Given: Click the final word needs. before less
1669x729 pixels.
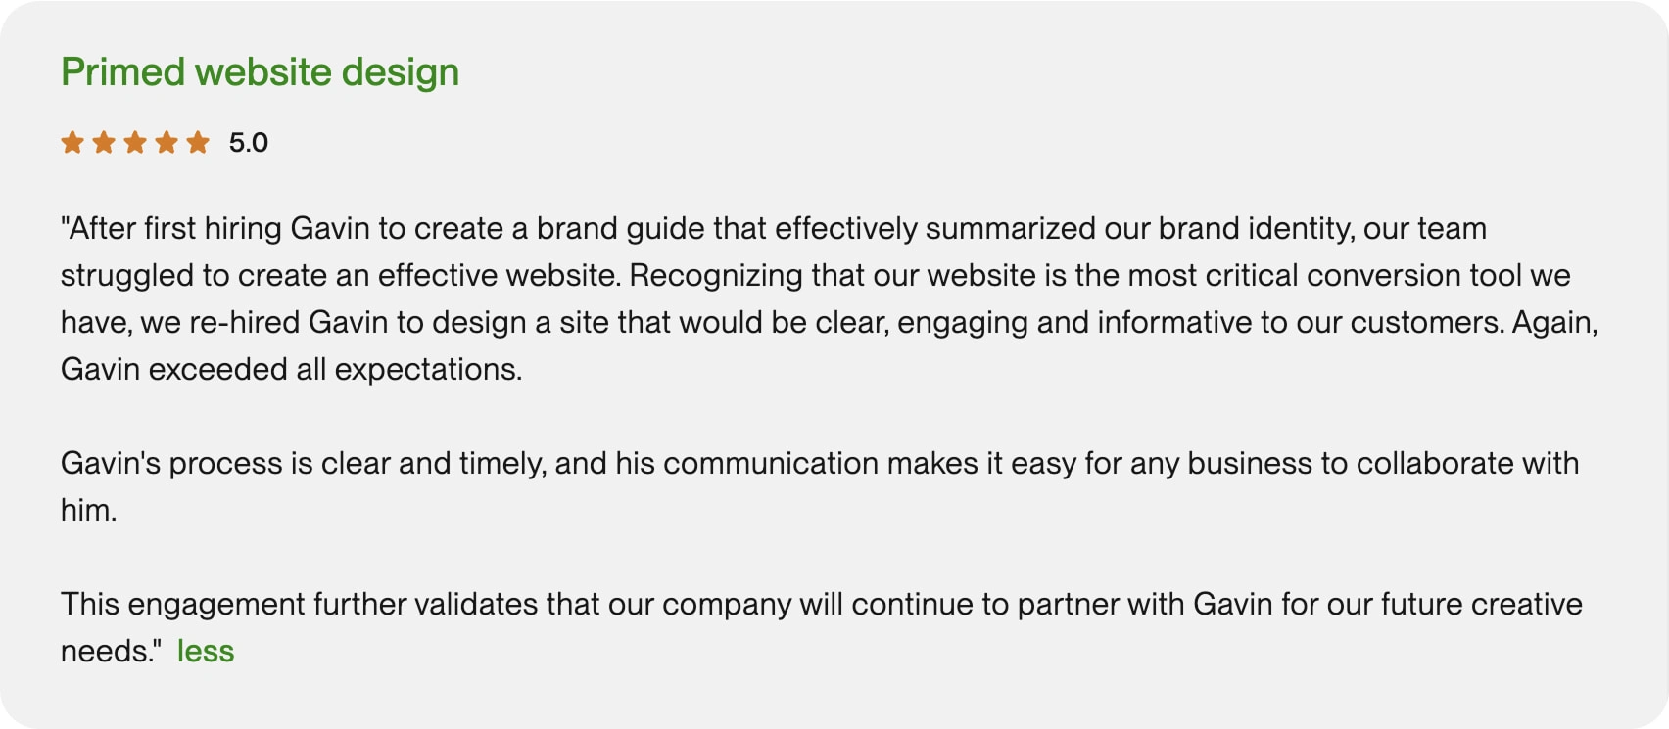Looking at the screenshot, I should (x=109, y=652).
